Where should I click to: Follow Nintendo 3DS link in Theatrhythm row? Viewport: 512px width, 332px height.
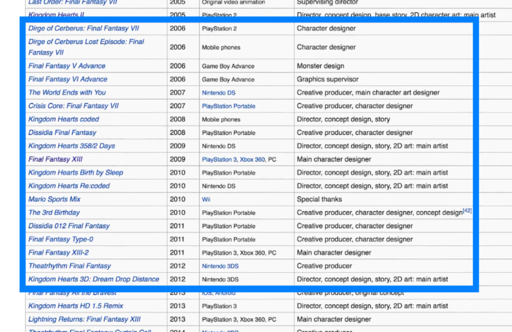(x=220, y=266)
